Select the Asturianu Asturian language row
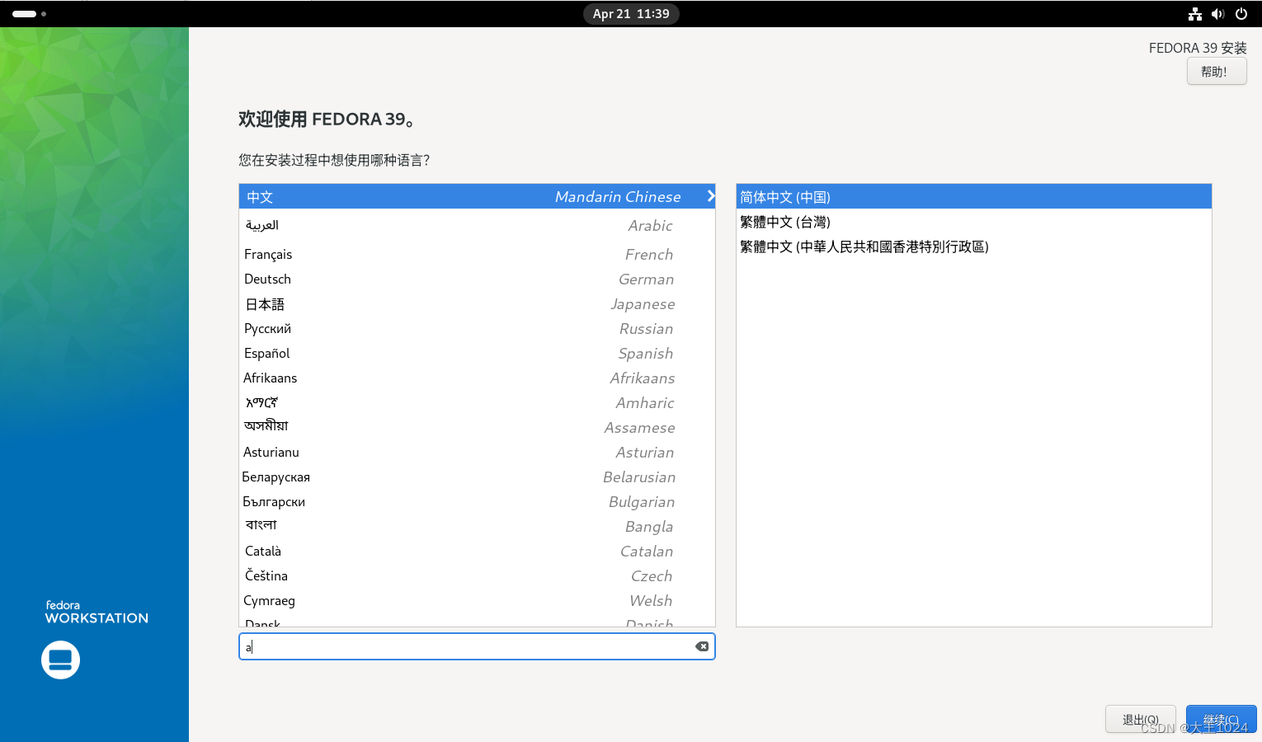The image size is (1262, 742). (477, 452)
